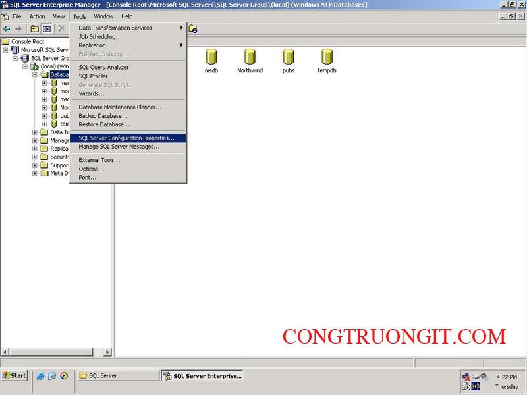Collapse the Microsoft SQL Servers node
Viewport: 527px width, 395px height.
5,50
